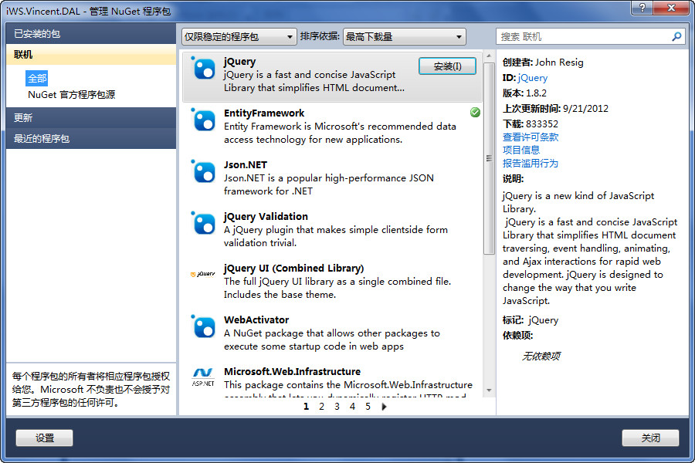Go to page 2 of results
The width and height of the screenshot is (695, 463).
(321, 407)
